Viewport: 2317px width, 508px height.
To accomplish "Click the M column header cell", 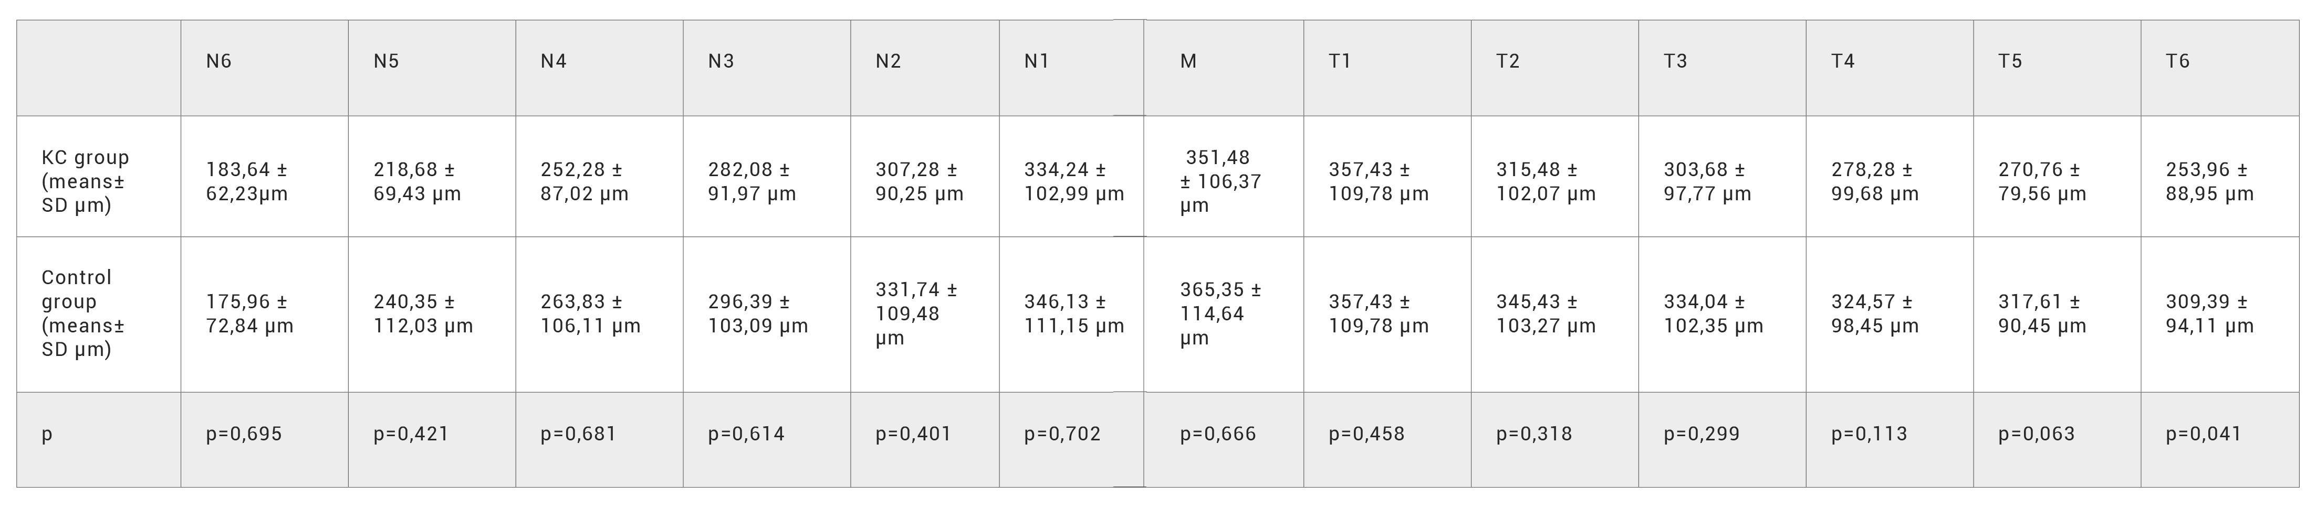I will pos(1224,68).
